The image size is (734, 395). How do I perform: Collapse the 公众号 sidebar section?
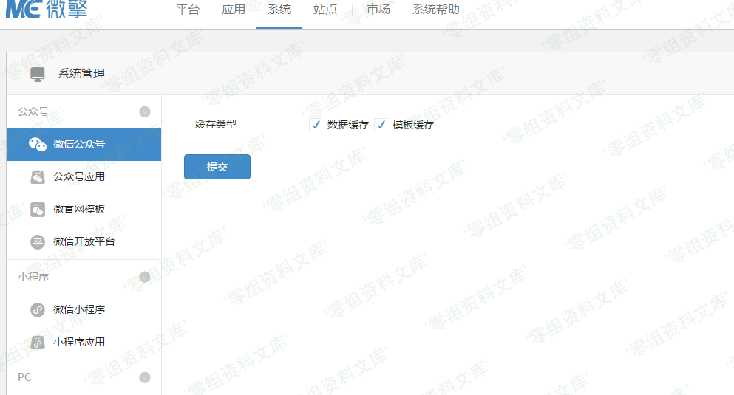145,112
